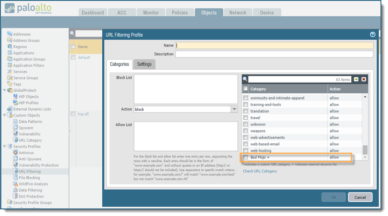Viewport: 388px width, 216px height.
Task: Click the File Blocking icon
Action: (x=16, y=177)
